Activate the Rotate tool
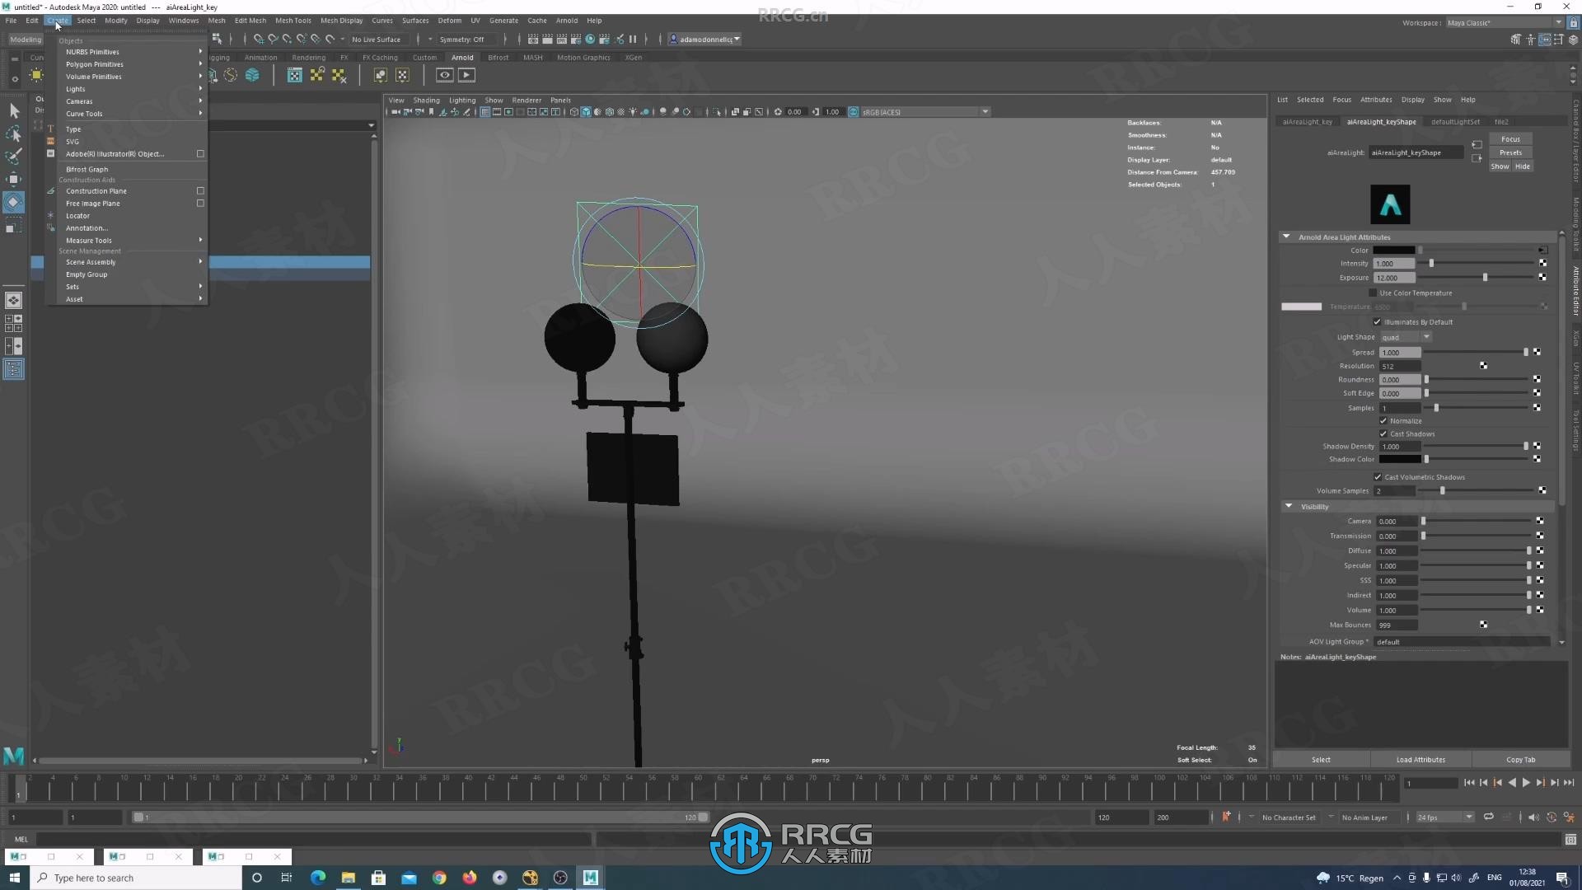Viewport: 1582px width, 890px height. (14, 202)
